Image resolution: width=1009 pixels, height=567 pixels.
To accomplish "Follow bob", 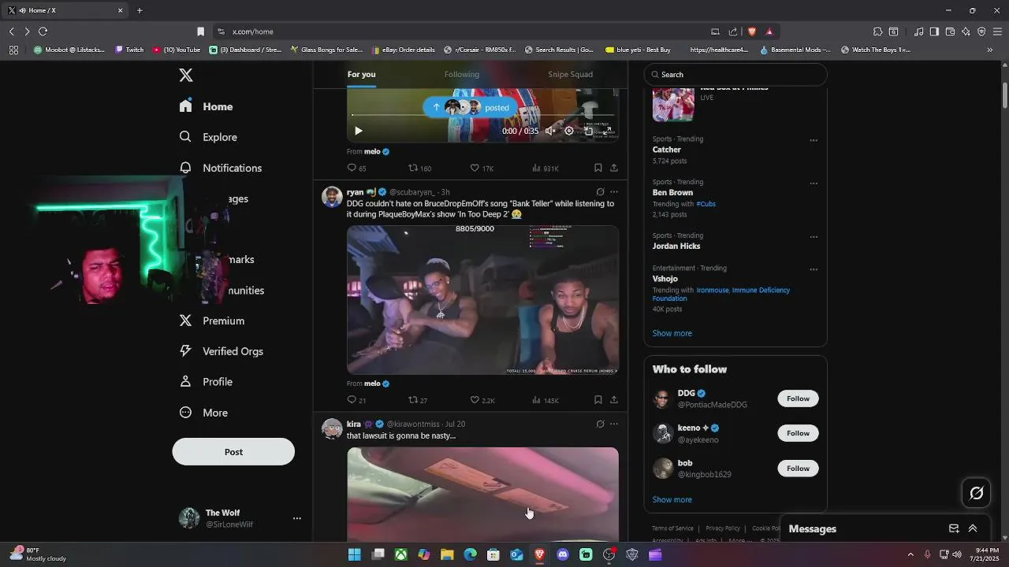I will (x=798, y=469).
